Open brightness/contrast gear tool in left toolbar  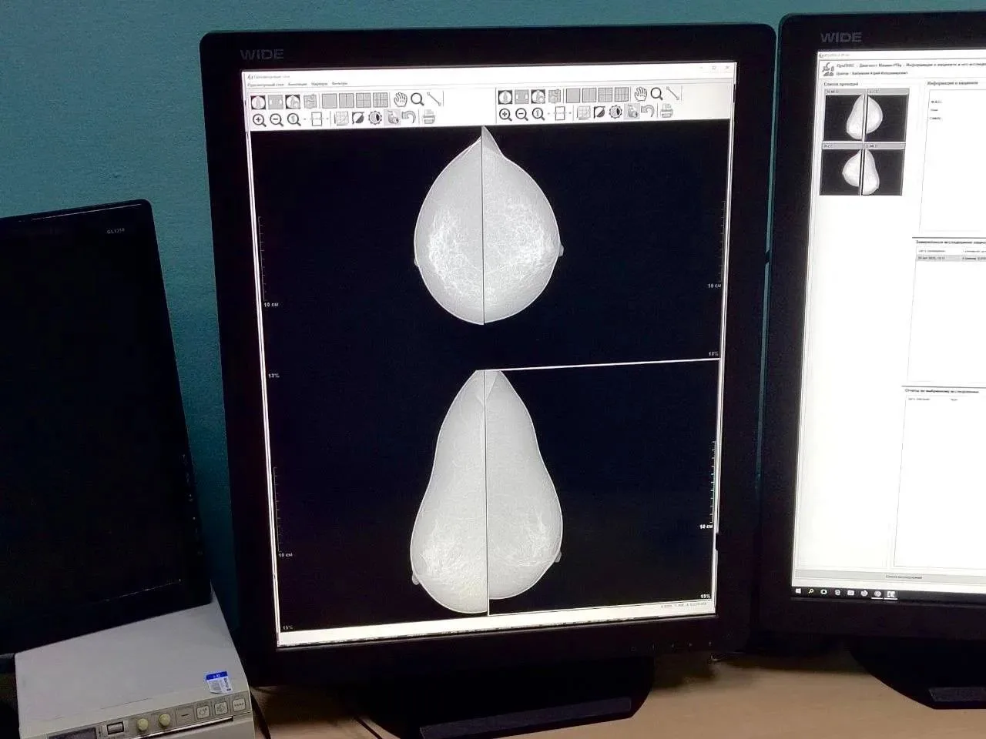[375, 119]
